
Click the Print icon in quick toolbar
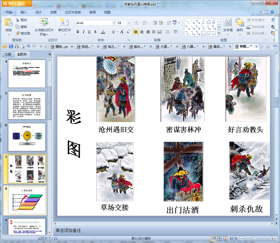[x=17, y=46]
